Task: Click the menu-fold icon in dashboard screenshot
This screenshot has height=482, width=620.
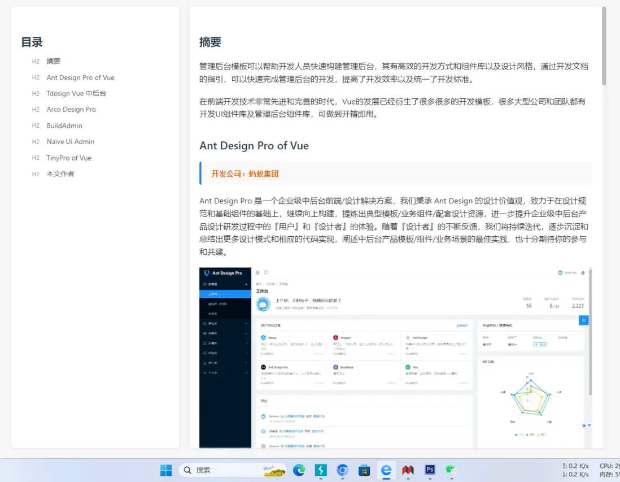Action: (258, 273)
